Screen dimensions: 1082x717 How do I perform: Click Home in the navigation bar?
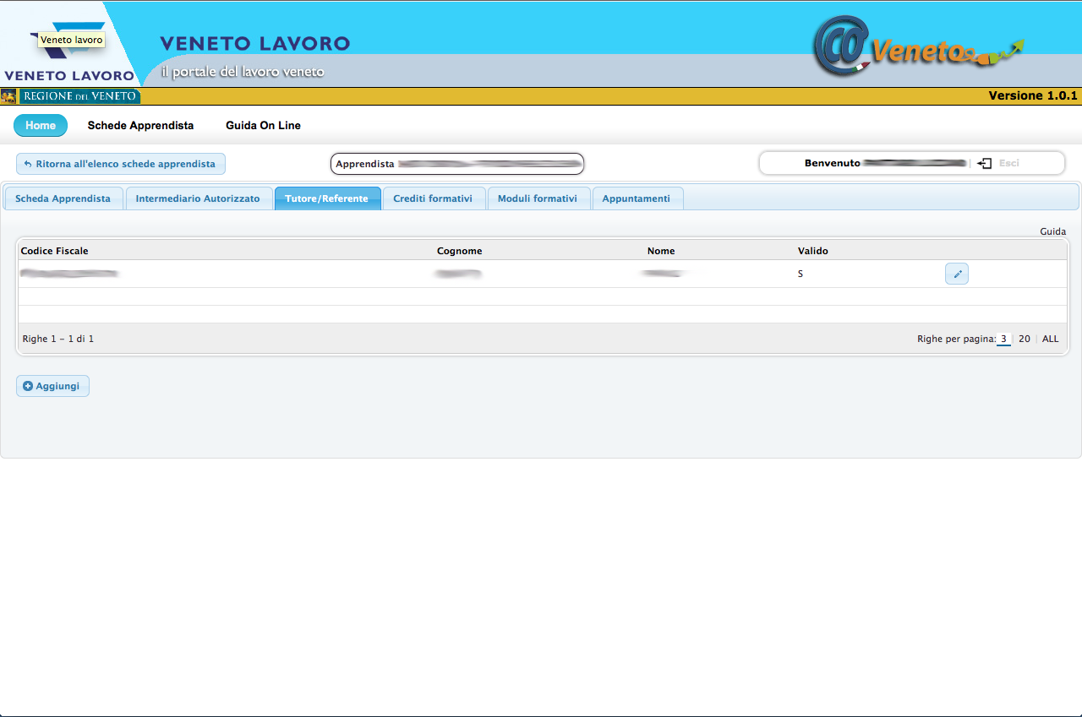point(41,125)
